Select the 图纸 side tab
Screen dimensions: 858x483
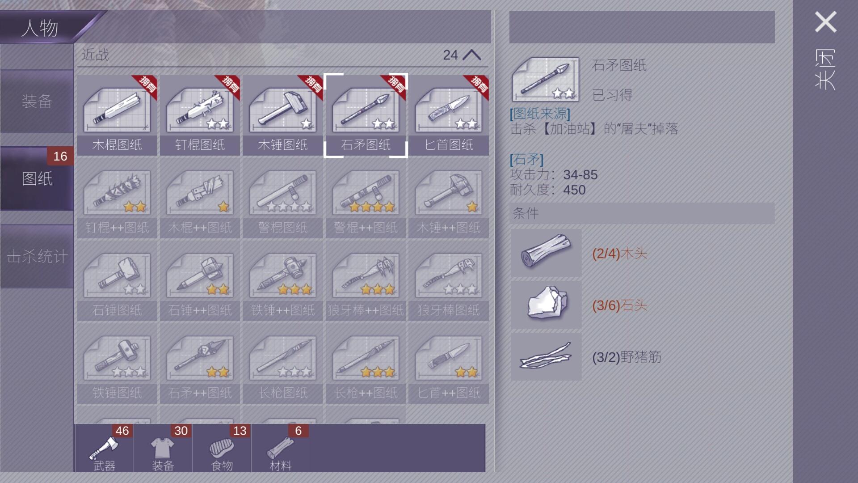click(x=37, y=178)
